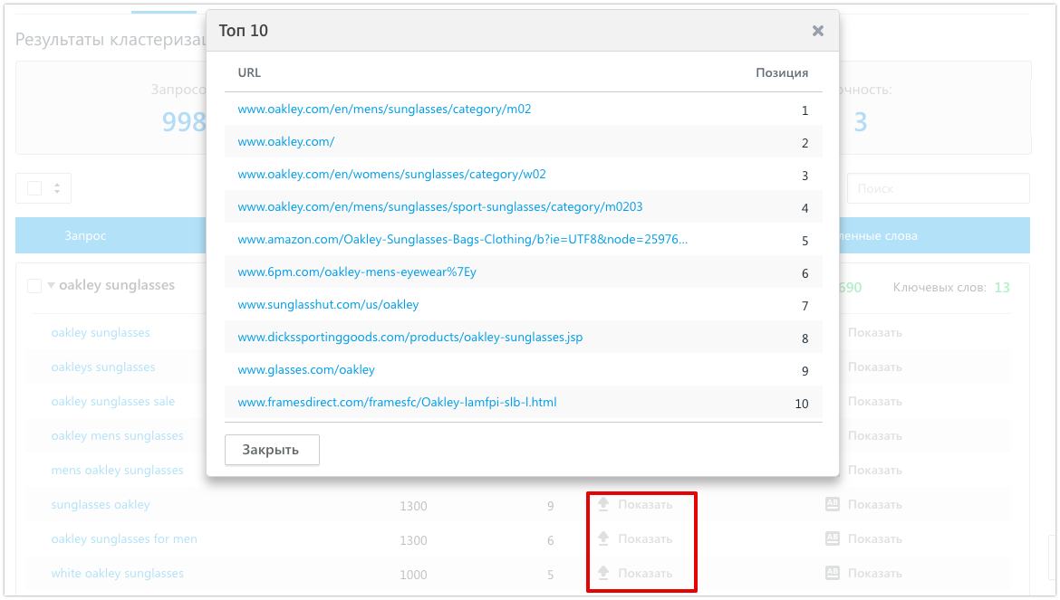Click the Запрос column header
Viewport: 1060px width, 600px height.
tap(85, 235)
